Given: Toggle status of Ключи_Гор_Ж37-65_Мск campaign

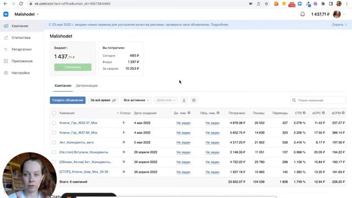Looking at the screenshot, I should click(x=124, y=133).
